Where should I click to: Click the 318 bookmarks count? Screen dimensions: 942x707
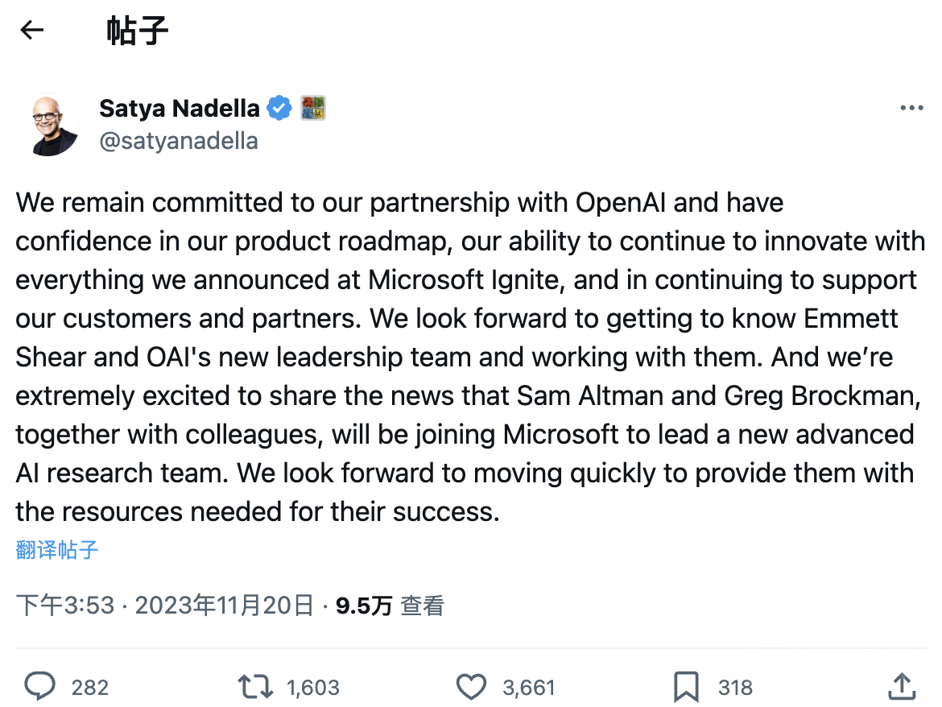tap(735, 687)
